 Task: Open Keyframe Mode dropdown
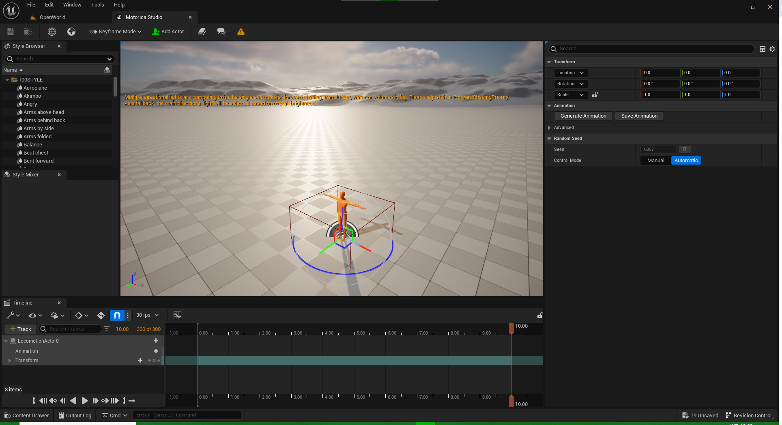click(116, 32)
